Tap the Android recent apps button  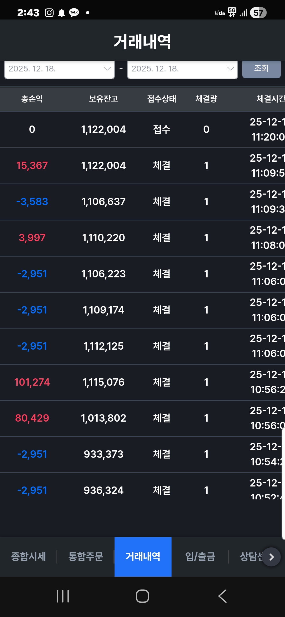click(x=63, y=596)
